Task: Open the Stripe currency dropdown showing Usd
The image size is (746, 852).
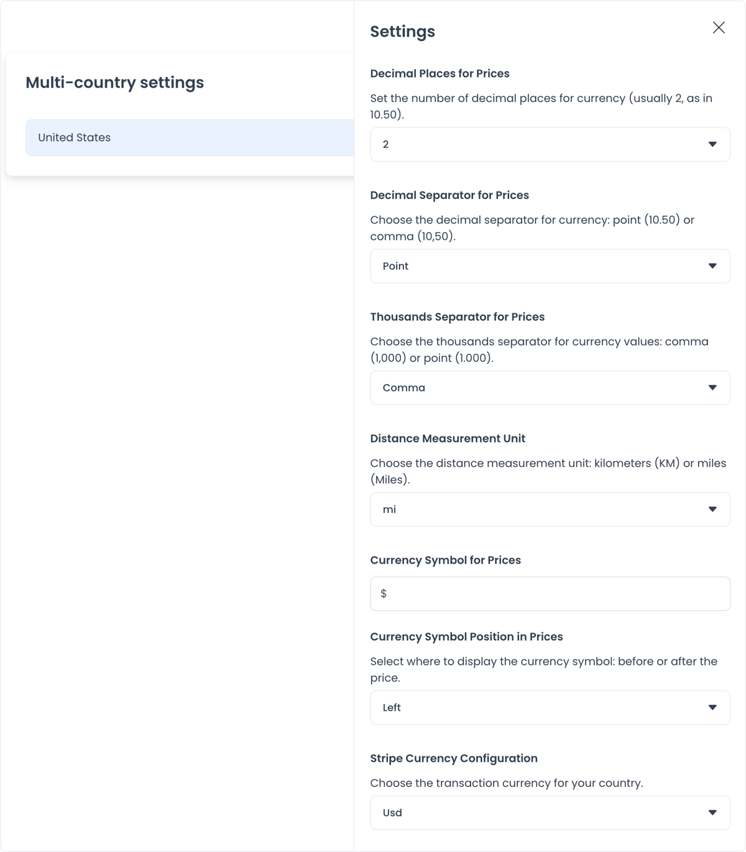Action: pyautogui.click(x=550, y=813)
